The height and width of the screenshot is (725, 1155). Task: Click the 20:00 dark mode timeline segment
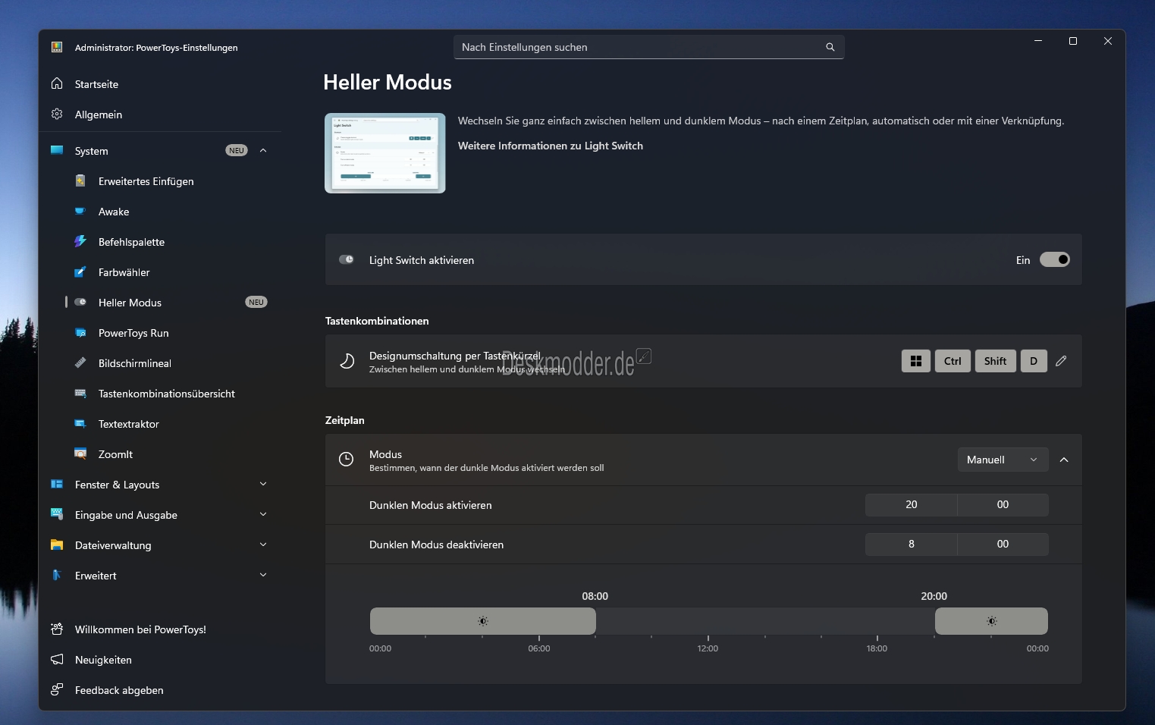point(991,621)
